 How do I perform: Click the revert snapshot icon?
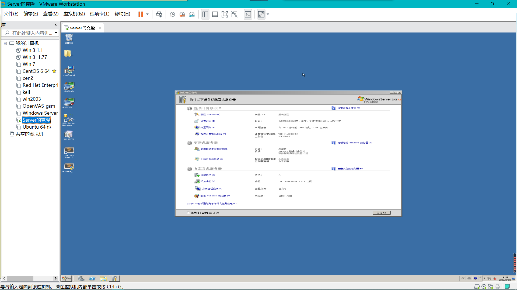(182, 14)
